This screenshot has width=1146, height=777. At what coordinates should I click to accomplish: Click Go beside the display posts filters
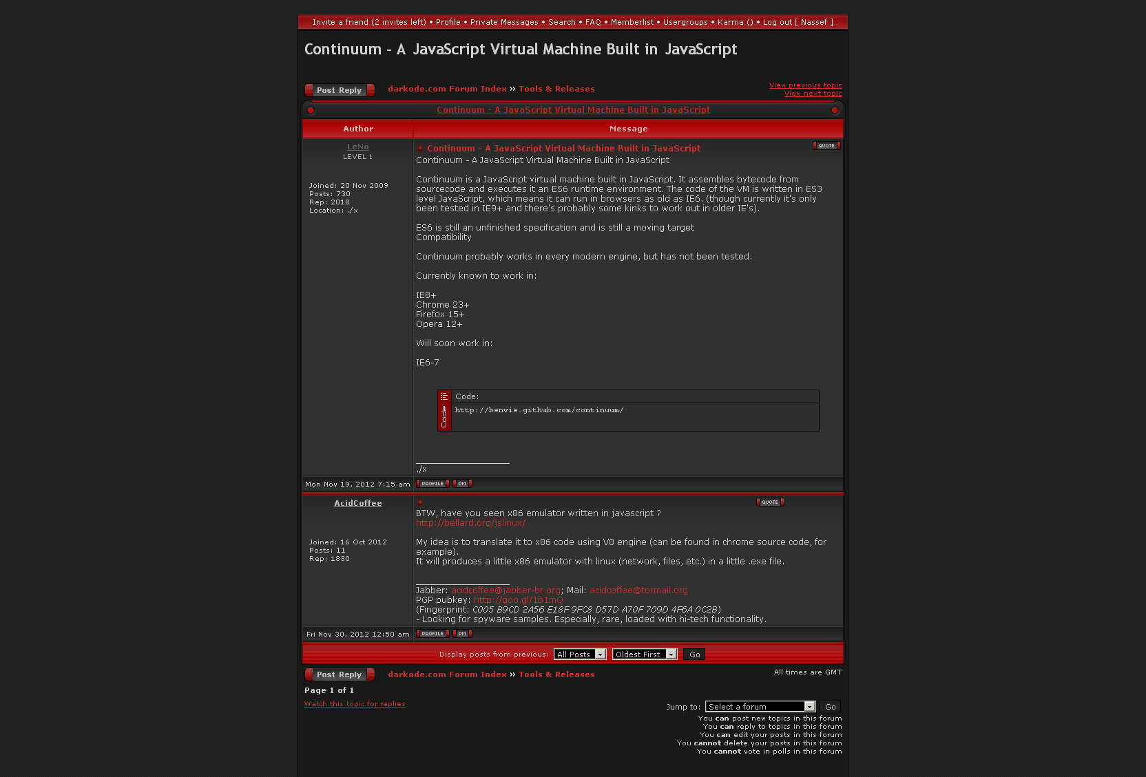(694, 654)
